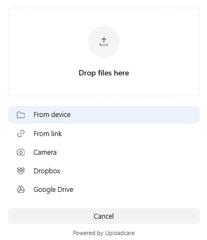207x240 pixels.
Task: Click the chain link icon
Action: click(21, 133)
